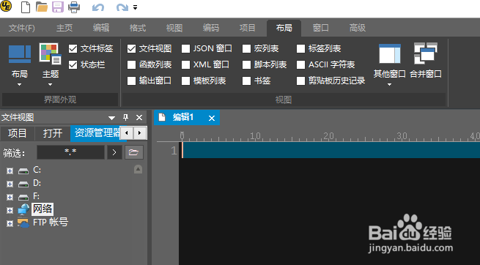Viewport: 480px width, 265px height.
Task: Enable the 标签列表 checkbox
Action: [x=301, y=48]
